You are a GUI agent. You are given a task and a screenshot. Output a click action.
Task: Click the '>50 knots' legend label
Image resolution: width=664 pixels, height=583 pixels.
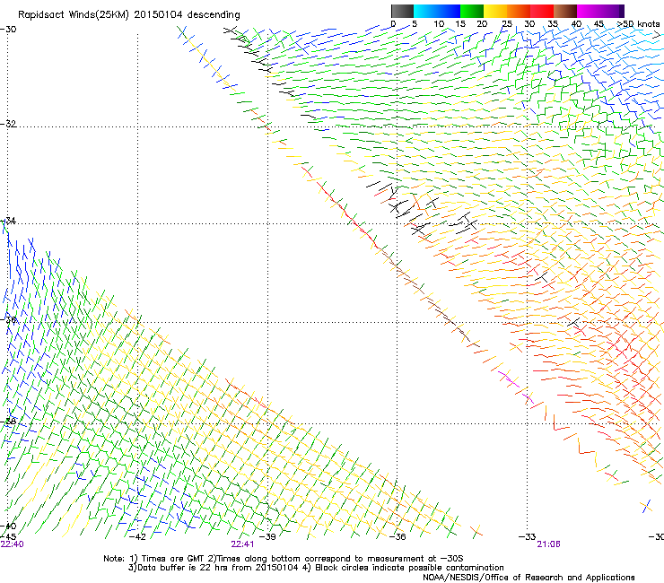click(638, 24)
